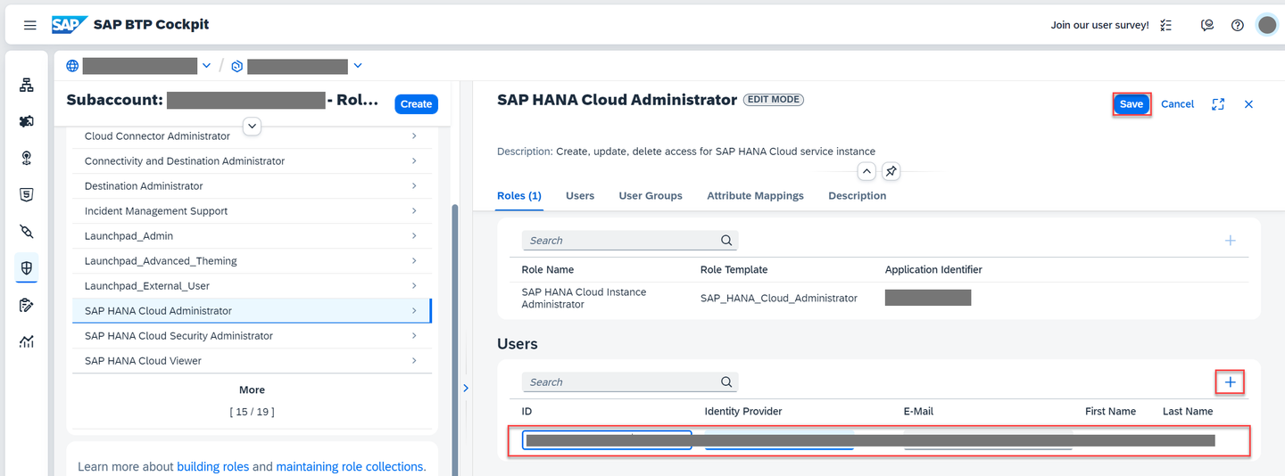Open Destination Administrator row arrow
The image size is (1285, 476).
(x=414, y=186)
